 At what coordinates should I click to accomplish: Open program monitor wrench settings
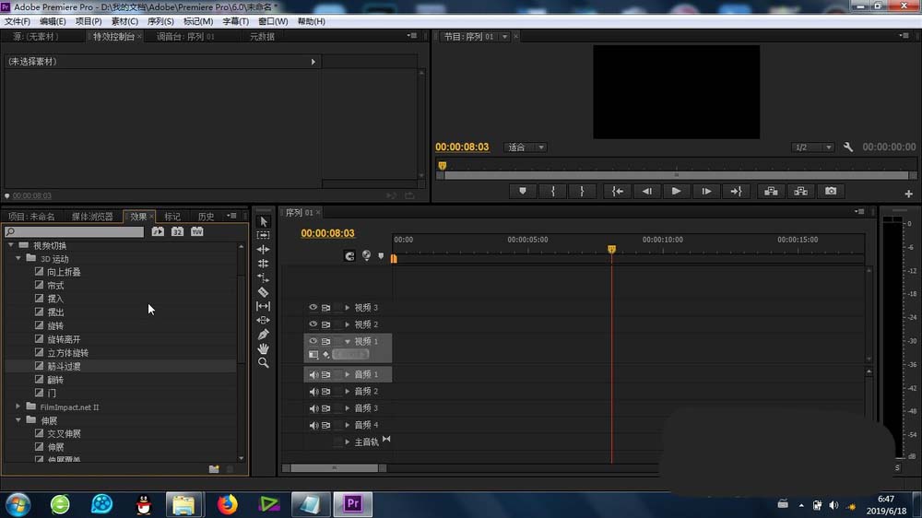click(x=848, y=147)
